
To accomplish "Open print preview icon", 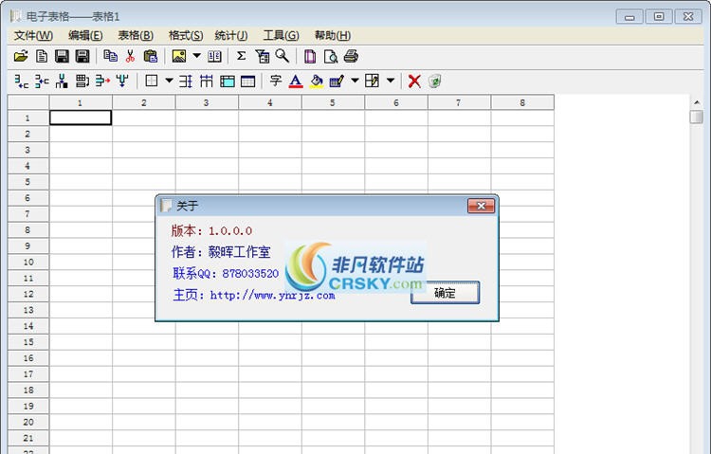I will (331, 56).
